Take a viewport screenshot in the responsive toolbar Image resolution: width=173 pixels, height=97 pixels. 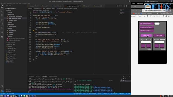tap(166, 16)
